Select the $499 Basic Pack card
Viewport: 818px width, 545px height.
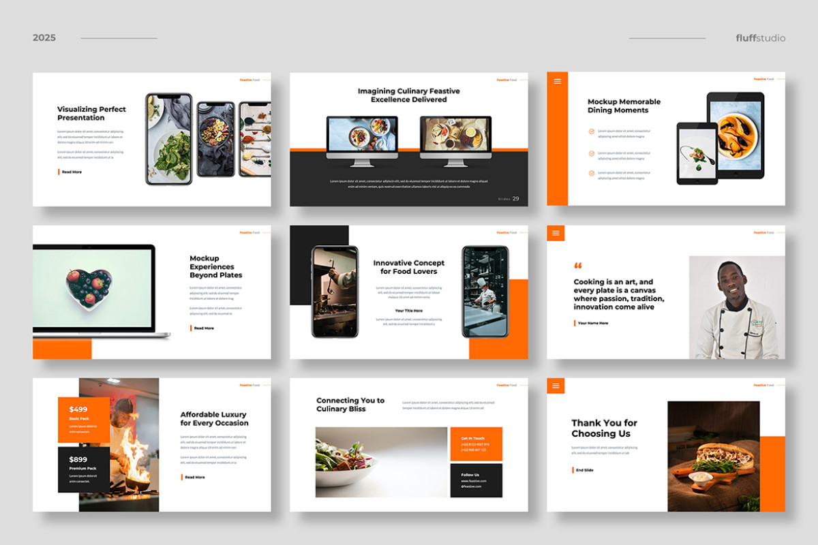82,421
